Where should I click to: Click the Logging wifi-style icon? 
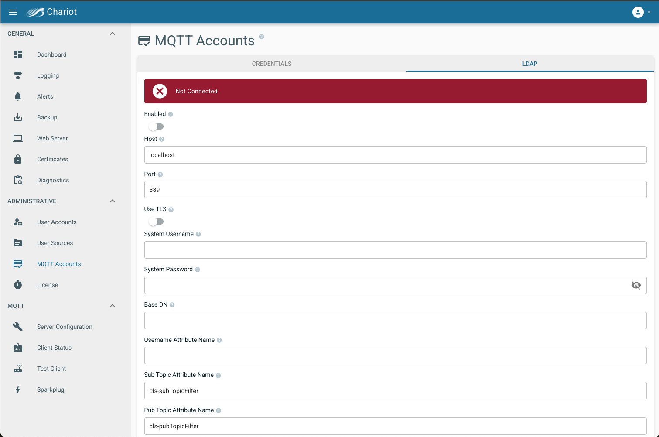pos(18,75)
